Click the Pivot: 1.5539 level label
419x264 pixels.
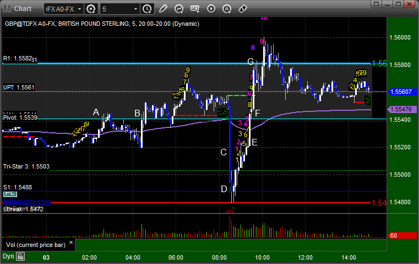point(20,117)
